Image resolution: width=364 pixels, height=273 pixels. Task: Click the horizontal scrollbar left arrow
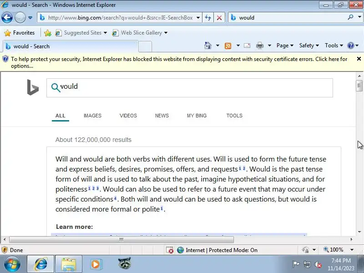tap(5, 239)
